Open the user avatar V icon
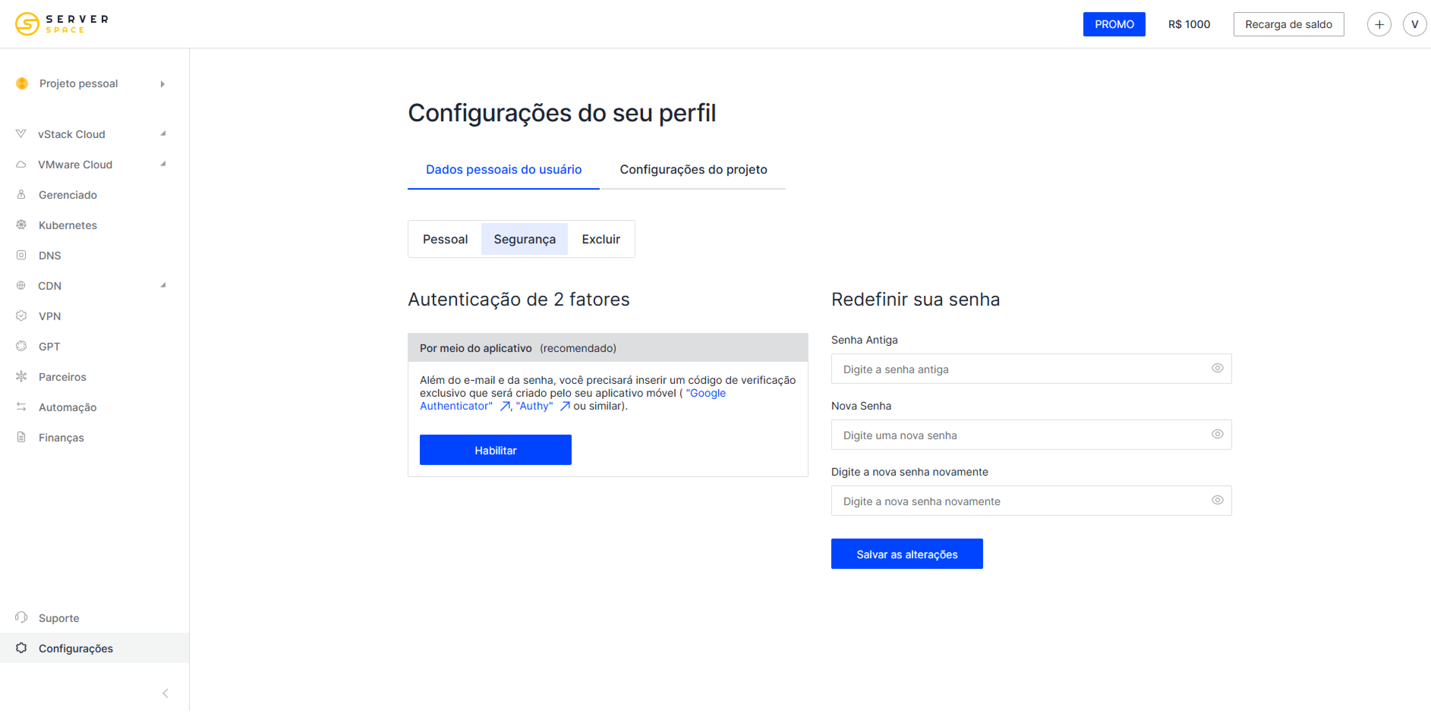Image resolution: width=1431 pixels, height=713 pixels. pyautogui.click(x=1414, y=24)
